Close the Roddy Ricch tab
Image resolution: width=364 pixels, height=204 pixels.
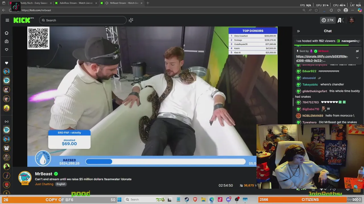pyautogui.click(x=51, y=3)
